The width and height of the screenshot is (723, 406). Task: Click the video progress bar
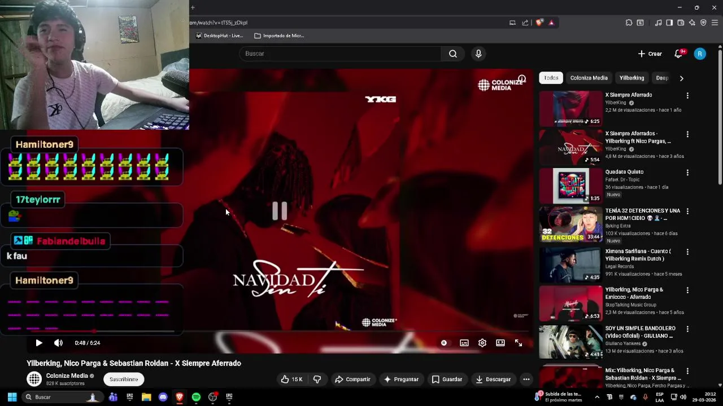[x=280, y=332]
